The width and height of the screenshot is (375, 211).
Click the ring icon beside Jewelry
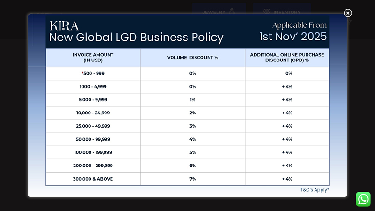tap(232, 11)
